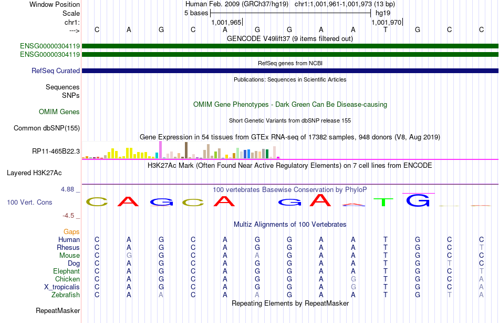
Task: Click the dark blue RefSeq Curated bar
Action: tap(290, 71)
